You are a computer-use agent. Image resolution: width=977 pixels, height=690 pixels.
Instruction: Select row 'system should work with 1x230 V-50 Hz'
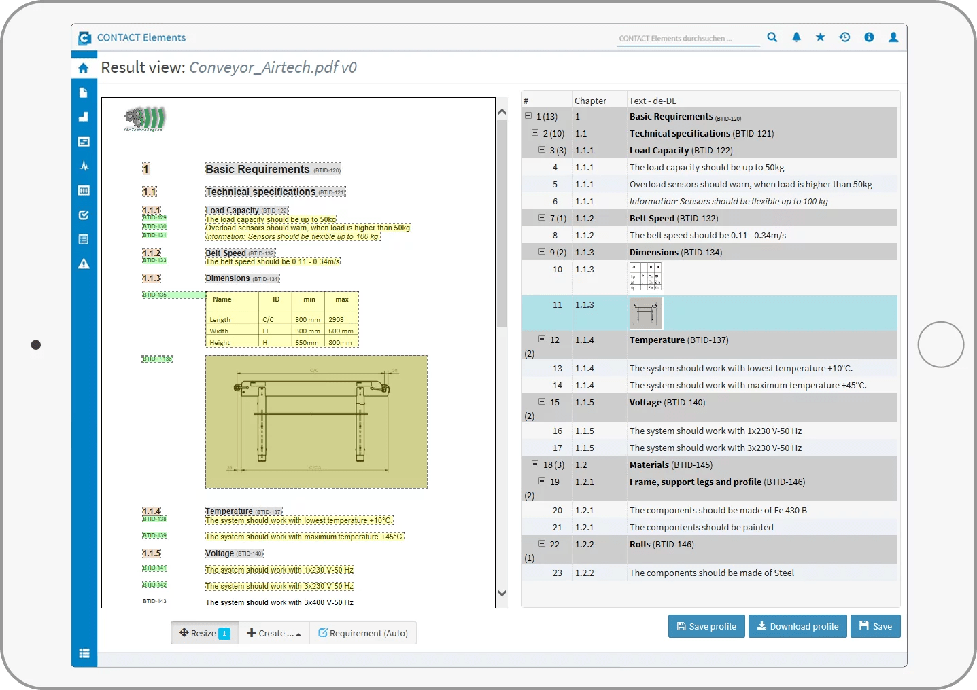710,431
